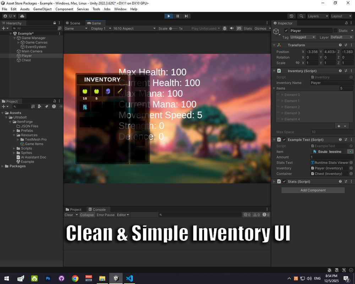Disable the Player GameObject checkbox
This screenshot has height=284, width=355.
(x=286, y=31)
